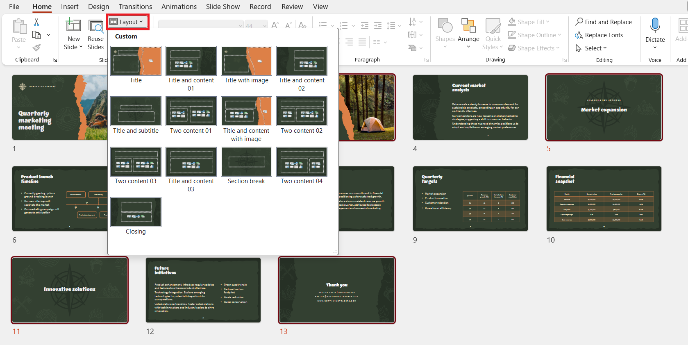Click the bullets list icon

click(323, 25)
